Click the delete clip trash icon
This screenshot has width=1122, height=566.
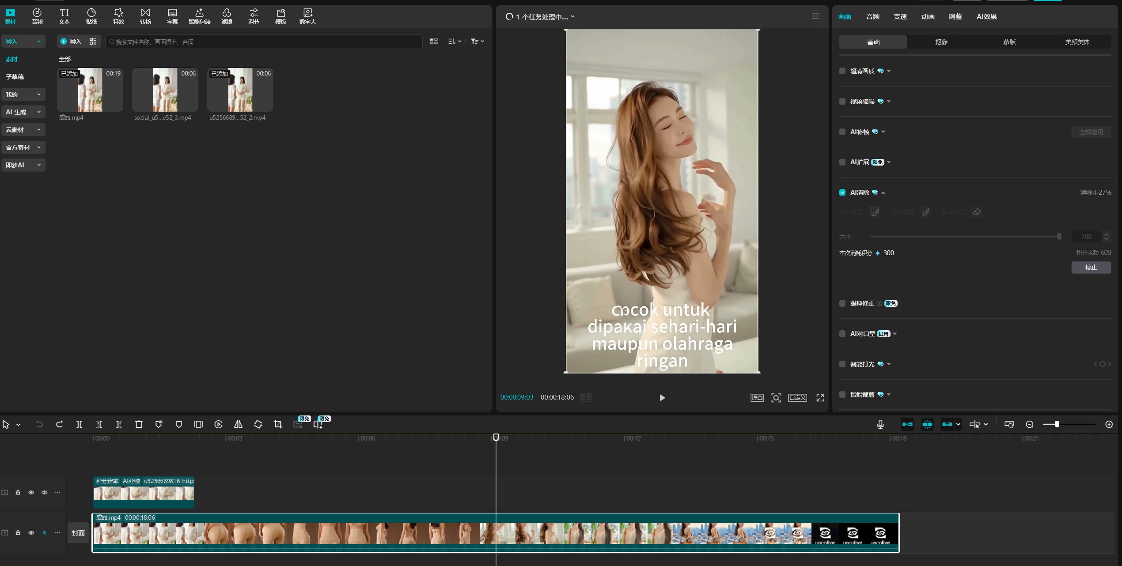[139, 424]
